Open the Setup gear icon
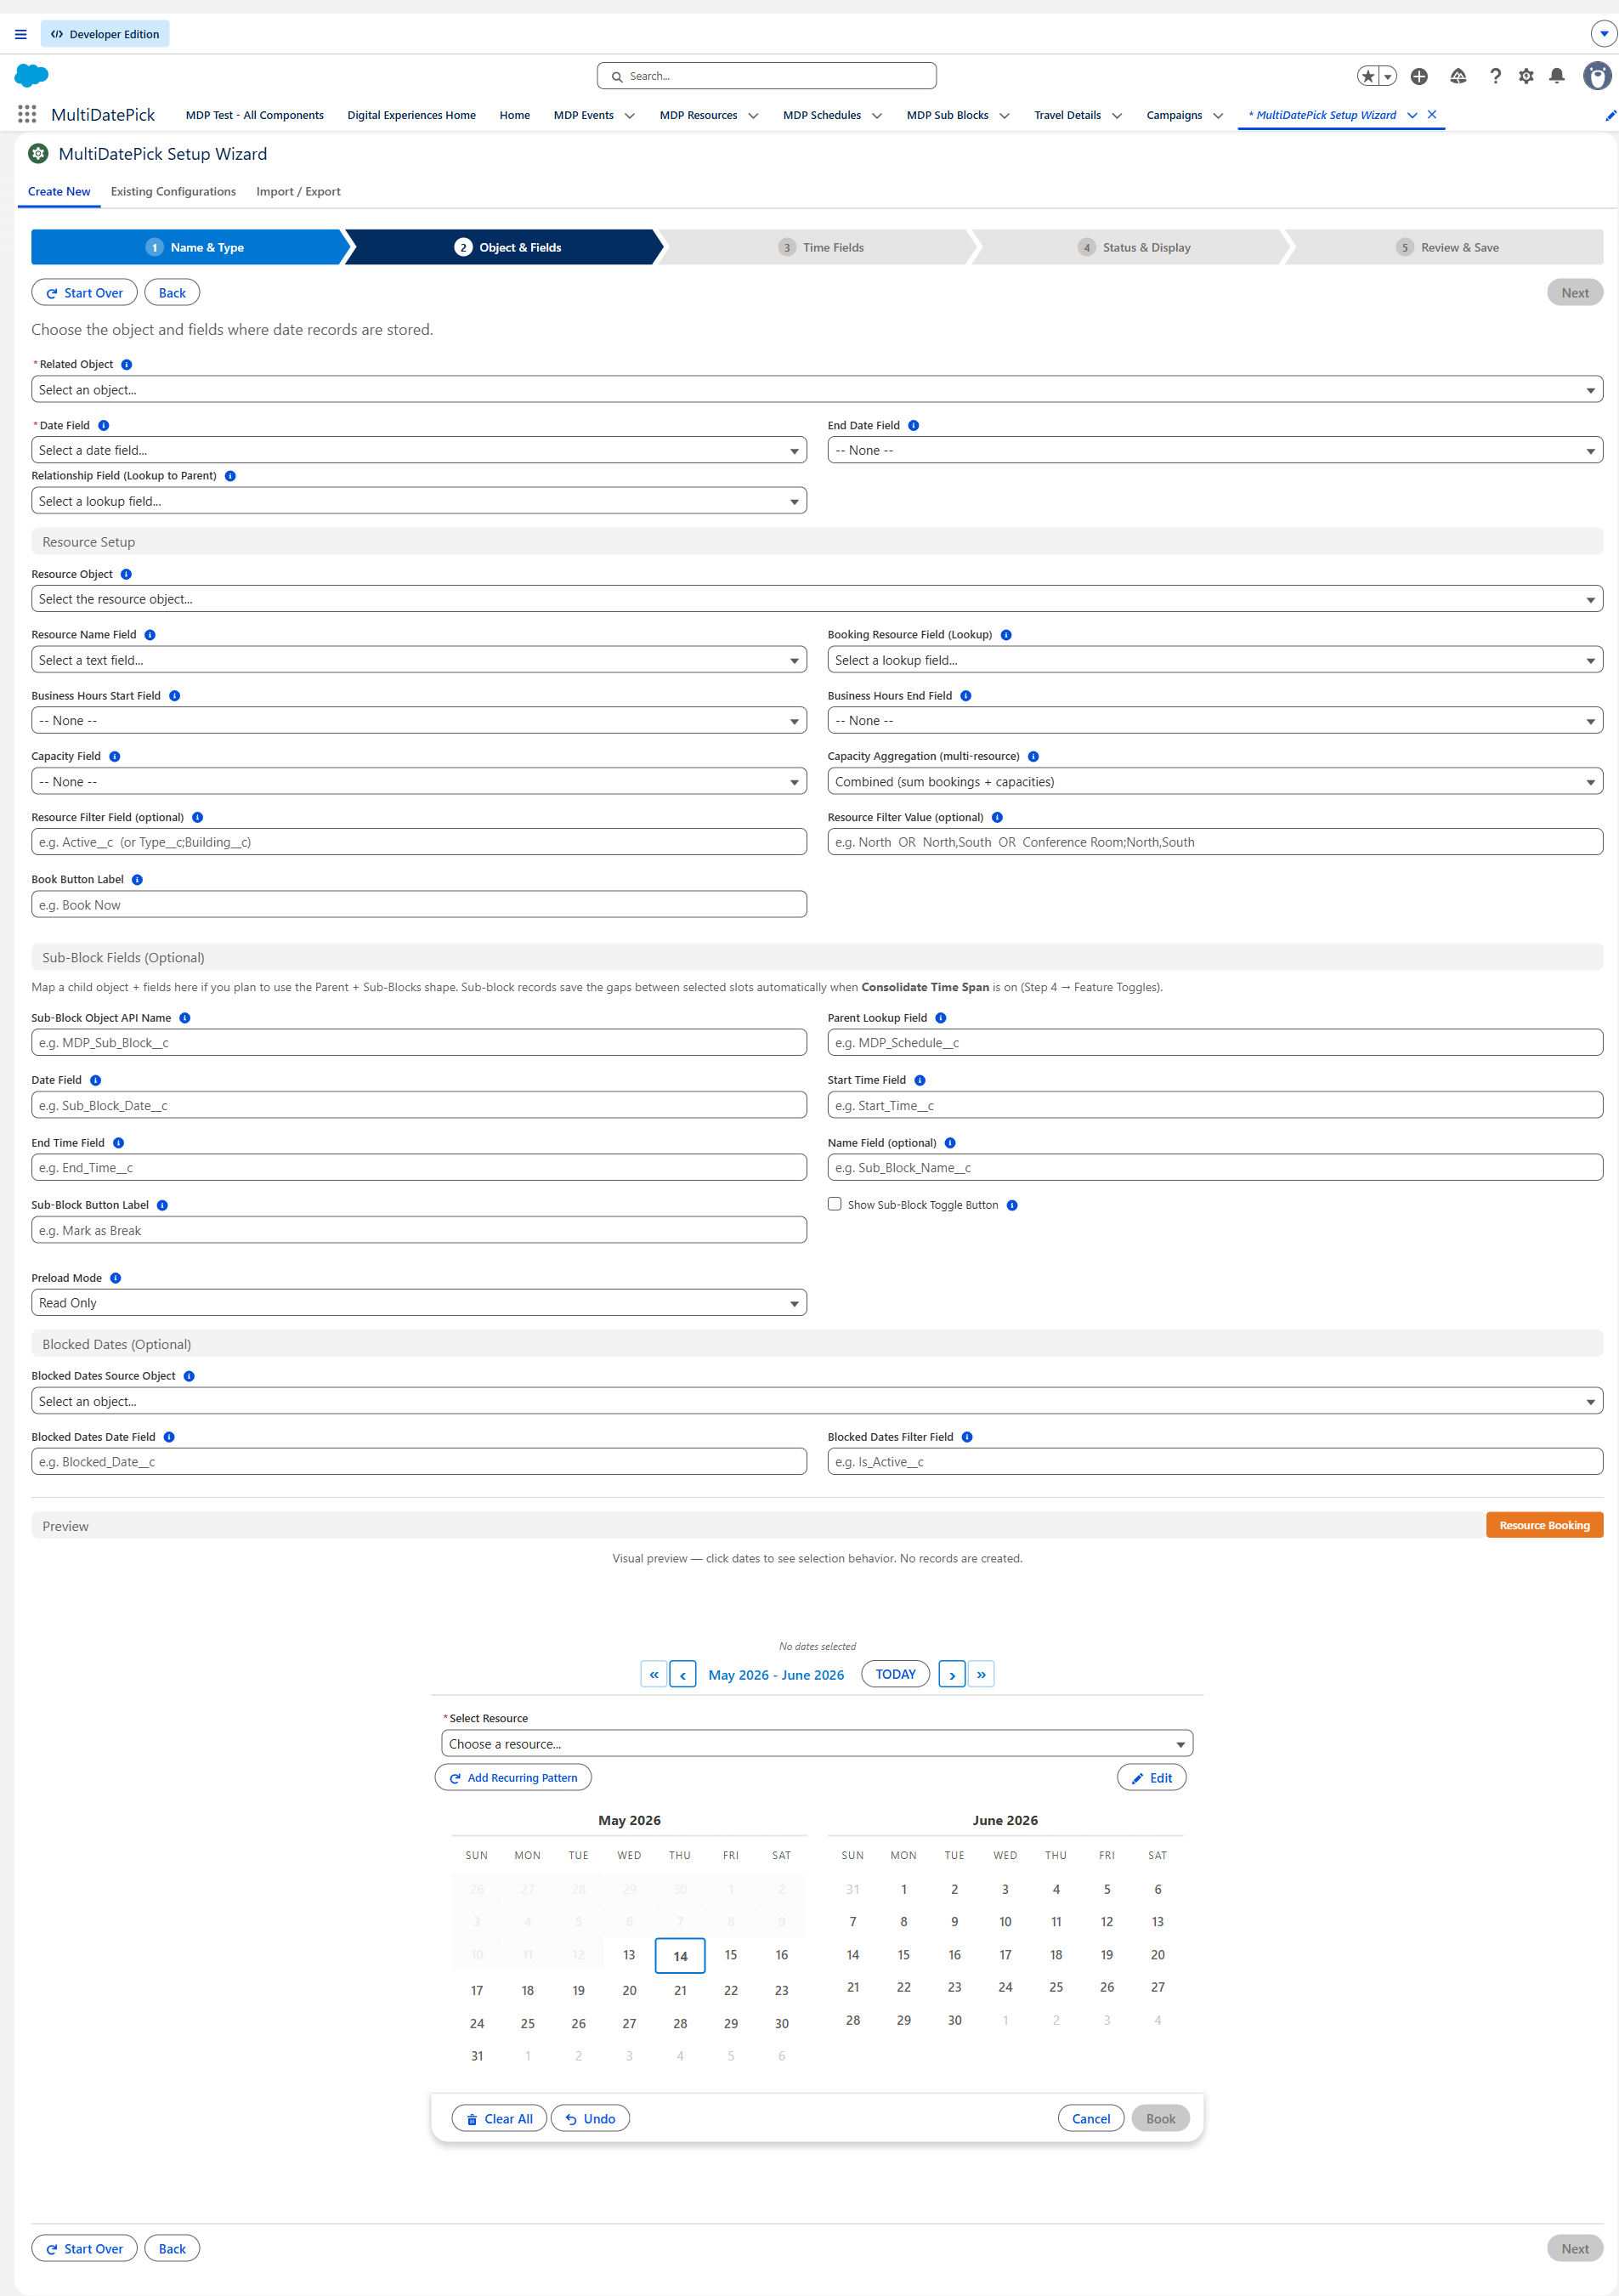This screenshot has width=1619, height=2296. point(1526,76)
